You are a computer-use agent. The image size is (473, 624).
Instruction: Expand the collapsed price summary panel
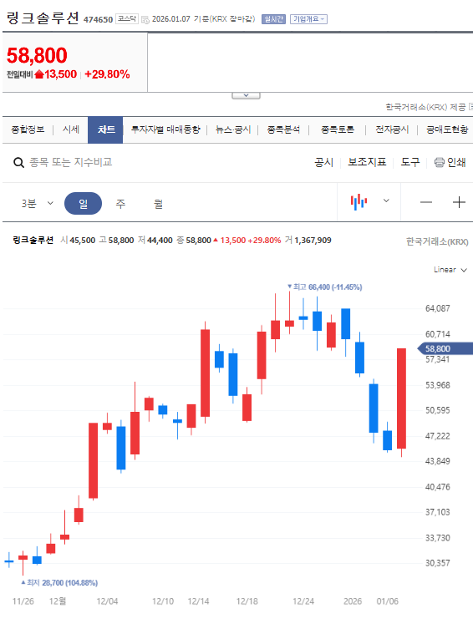[x=246, y=95]
